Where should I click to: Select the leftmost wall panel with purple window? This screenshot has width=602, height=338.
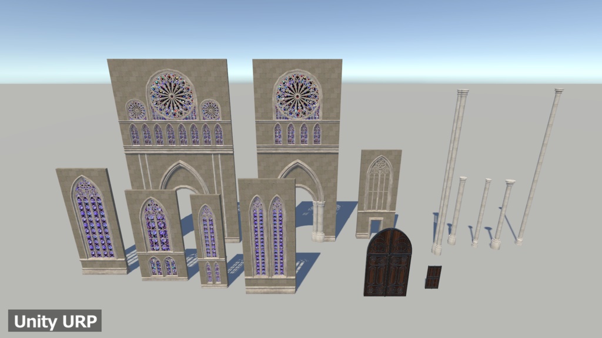coord(92,221)
